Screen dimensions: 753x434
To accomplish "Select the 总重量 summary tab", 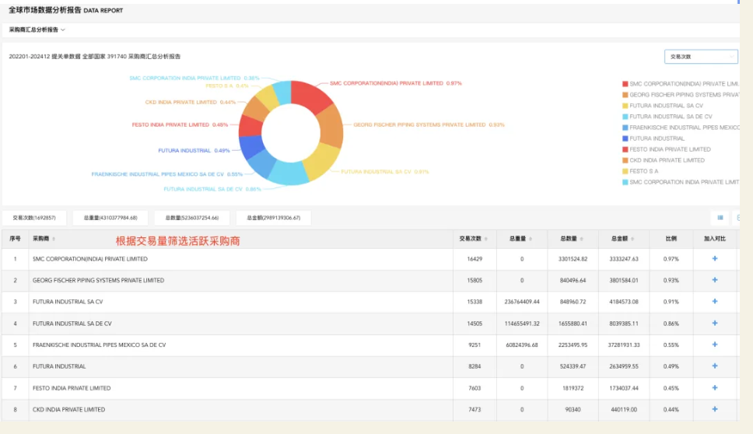I will [x=110, y=218].
